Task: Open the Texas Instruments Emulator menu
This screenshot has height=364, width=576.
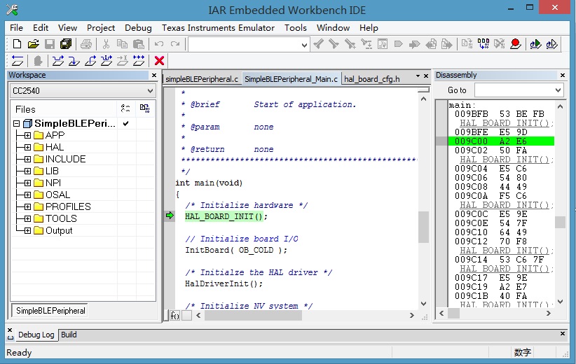Action: point(218,28)
